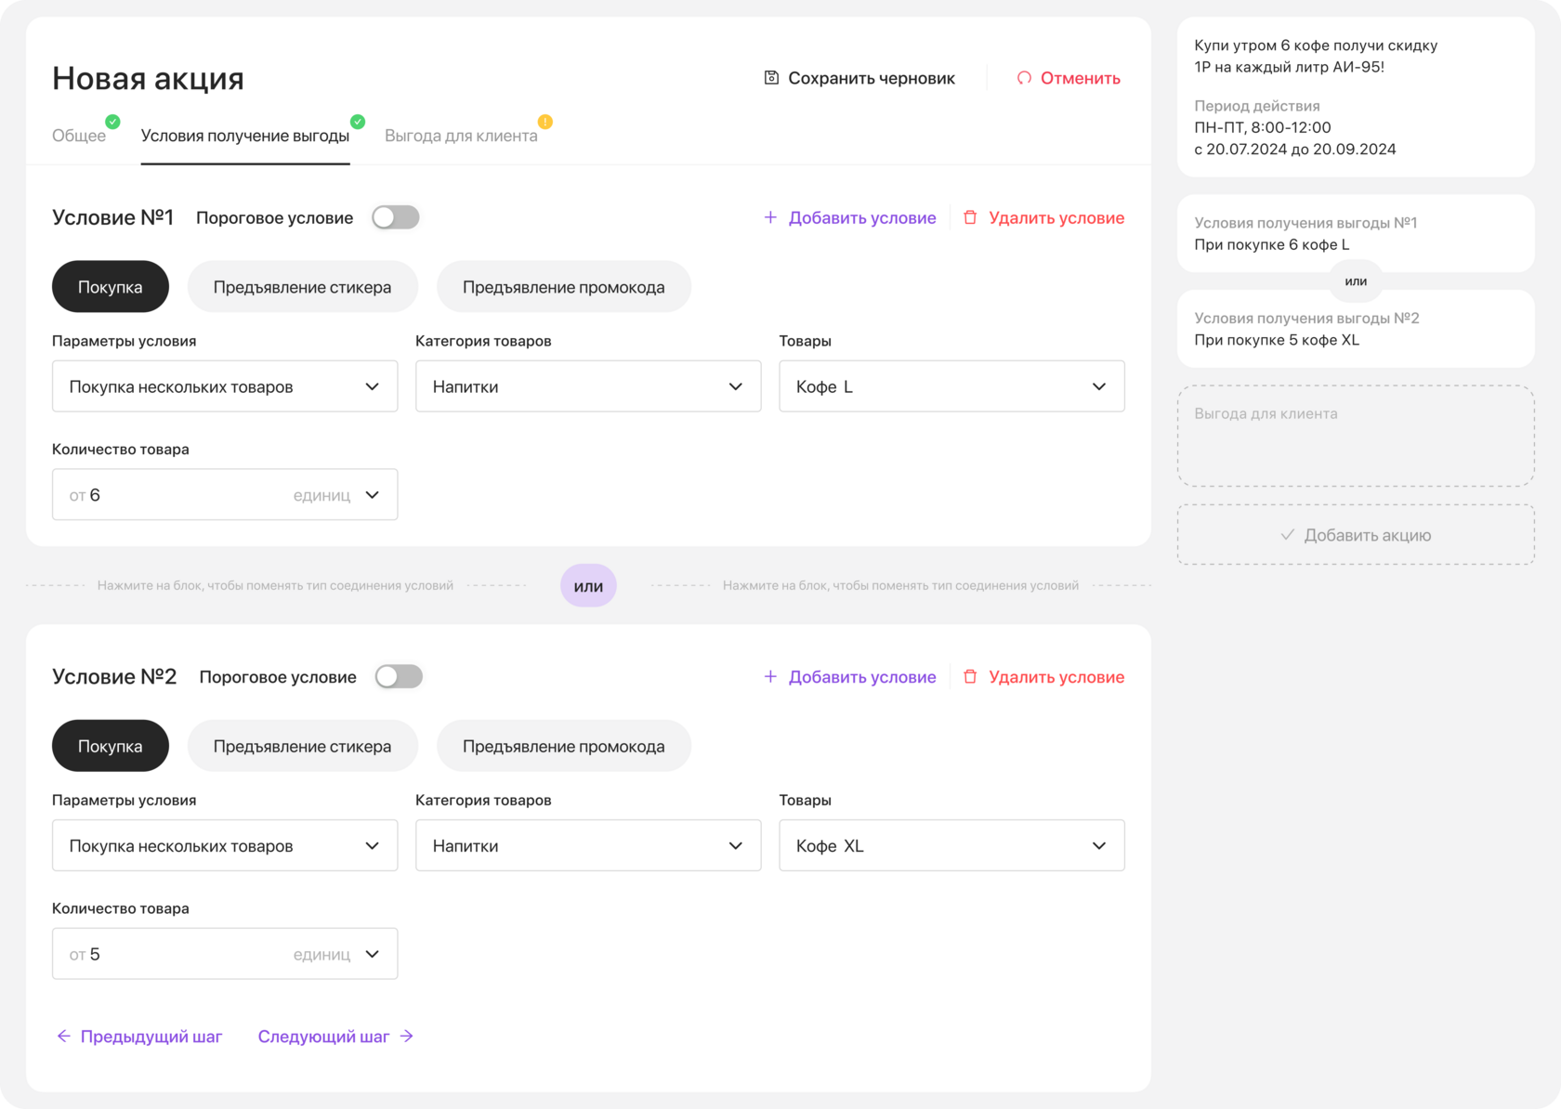Screen dimensions: 1561x1109
Task: Click the quantity field showing 'от 6'
Action: pyautogui.click(x=177, y=495)
